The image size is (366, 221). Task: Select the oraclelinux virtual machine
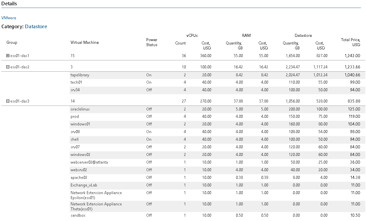tap(80, 109)
